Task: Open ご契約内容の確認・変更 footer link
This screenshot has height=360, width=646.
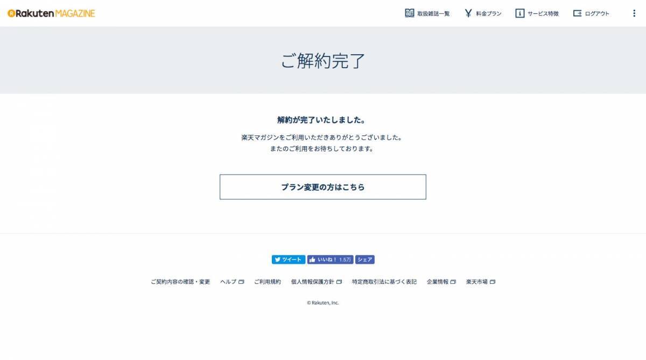Action: coord(180,282)
